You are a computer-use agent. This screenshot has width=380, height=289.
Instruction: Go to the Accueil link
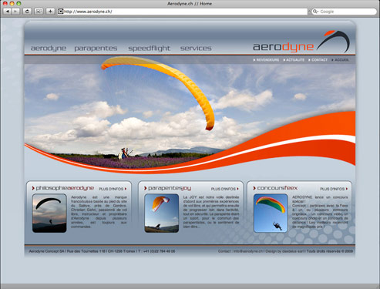point(340,60)
